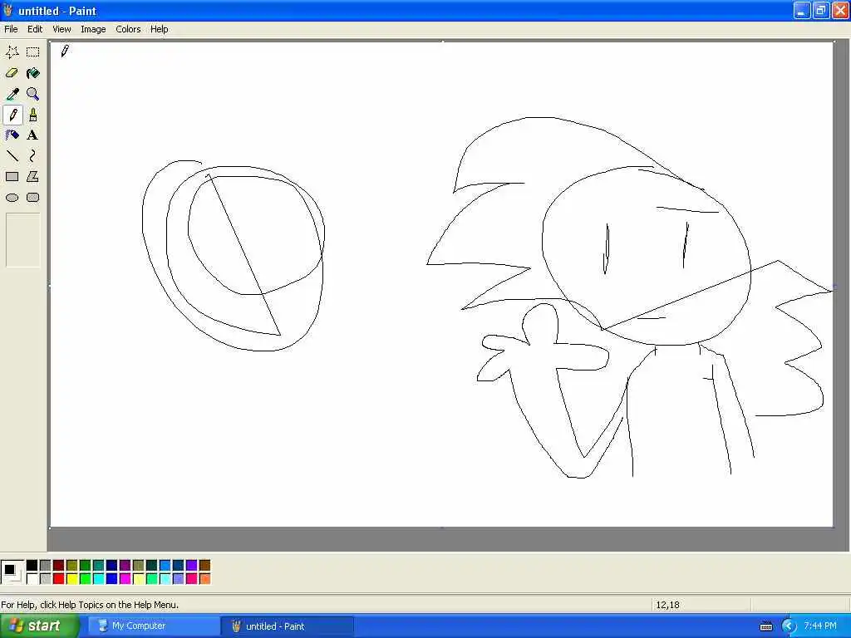Viewport: 851px width, 638px height.
Task: Open the Windows Start menu
Action: click(x=39, y=626)
